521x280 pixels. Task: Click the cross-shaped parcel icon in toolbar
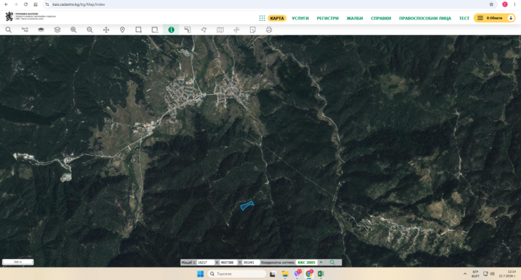pos(236,30)
